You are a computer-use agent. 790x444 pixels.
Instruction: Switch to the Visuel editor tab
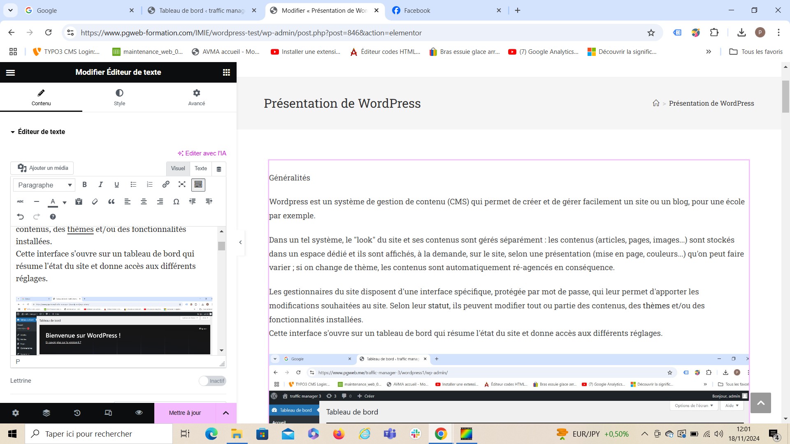pyautogui.click(x=178, y=169)
